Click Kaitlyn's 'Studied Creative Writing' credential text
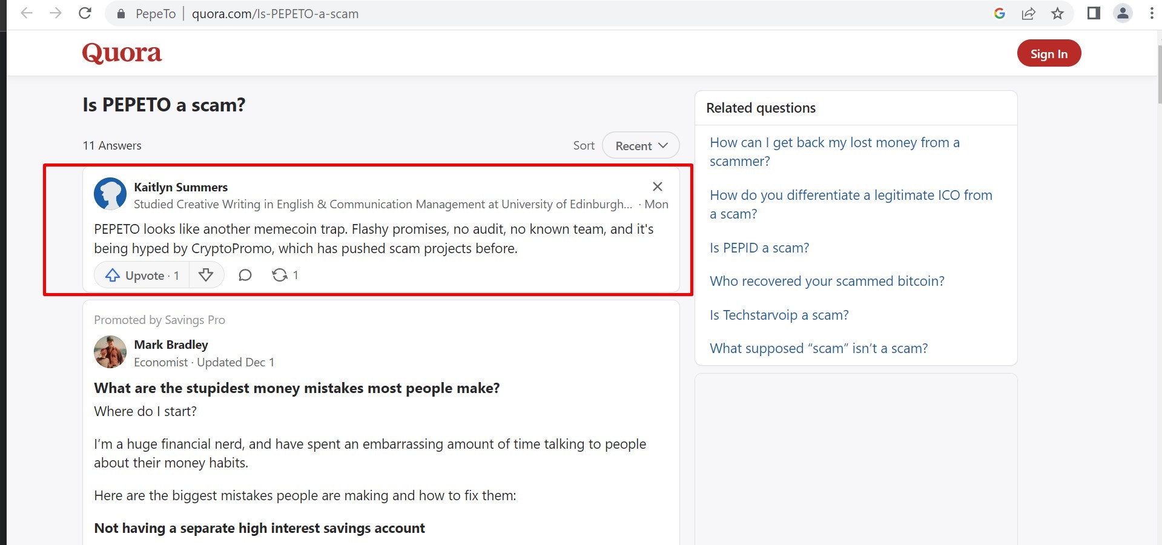This screenshot has height=545, width=1162. click(x=383, y=205)
